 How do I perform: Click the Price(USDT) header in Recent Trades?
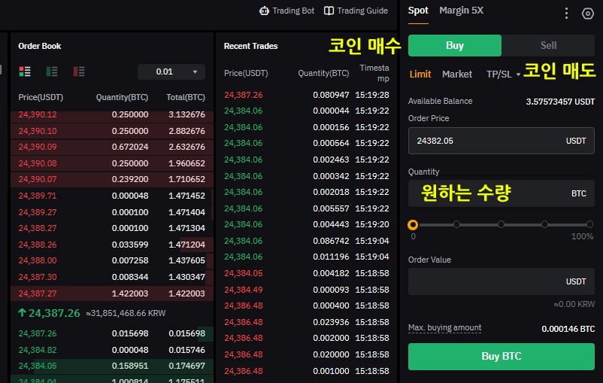[x=246, y=73]
